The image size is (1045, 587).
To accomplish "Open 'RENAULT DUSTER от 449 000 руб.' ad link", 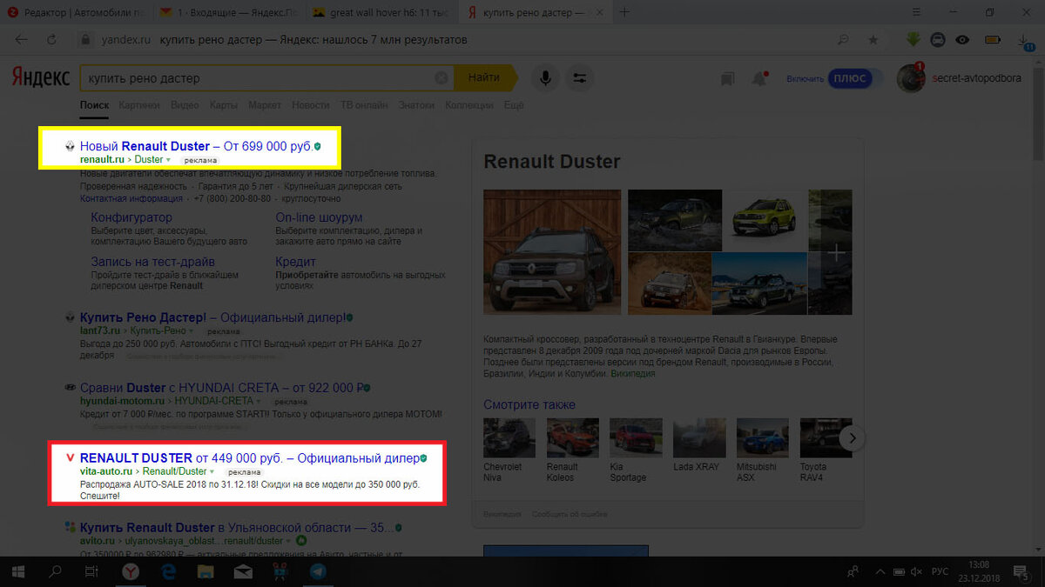I will (x=248, y=457).
